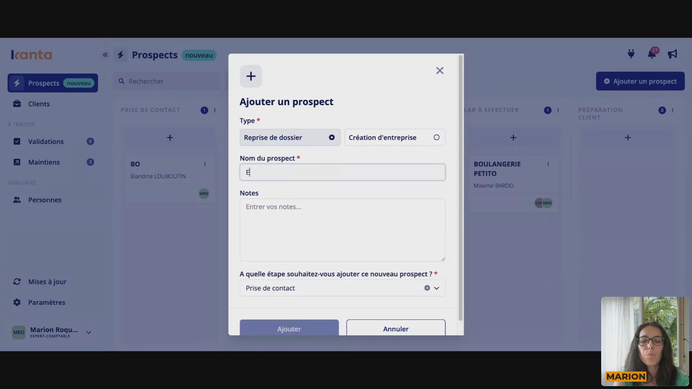Open the BO prospect card
692x389 pixels.
(170, 179)
